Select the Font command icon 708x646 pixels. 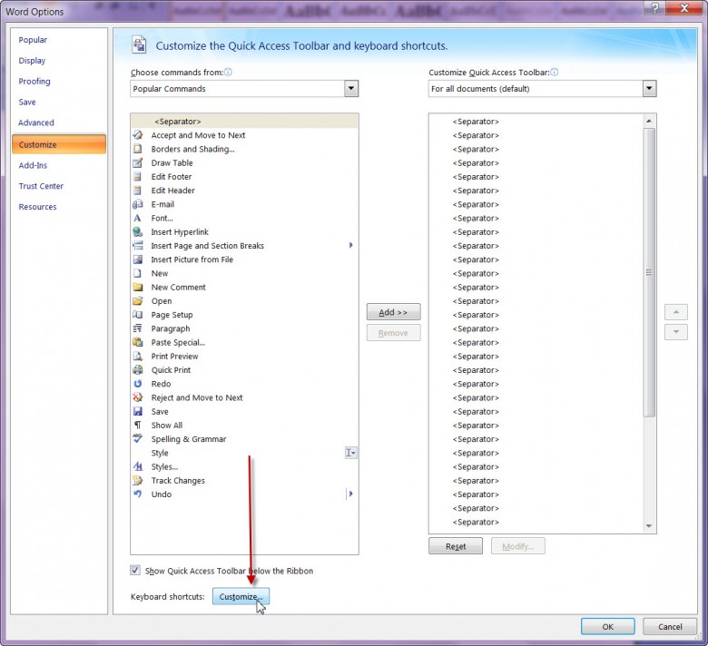tap(138, 218)
